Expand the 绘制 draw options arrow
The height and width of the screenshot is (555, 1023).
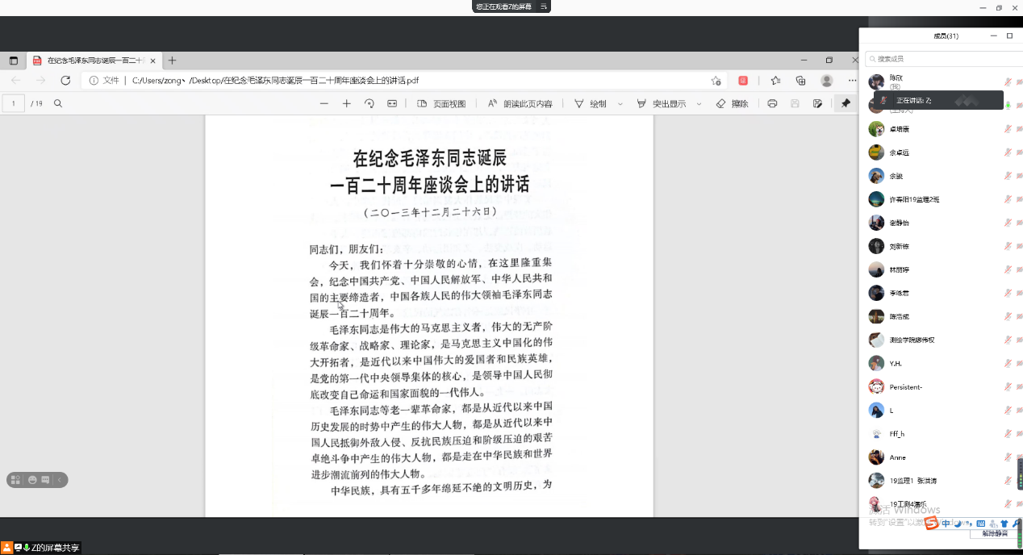(x=620, y=103)
